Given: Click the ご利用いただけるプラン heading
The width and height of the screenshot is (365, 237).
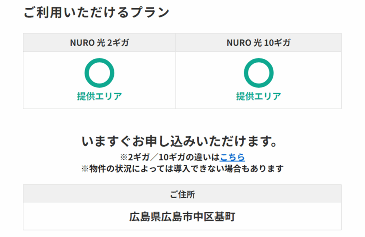Looking at the screenshot, I should 96,12.
